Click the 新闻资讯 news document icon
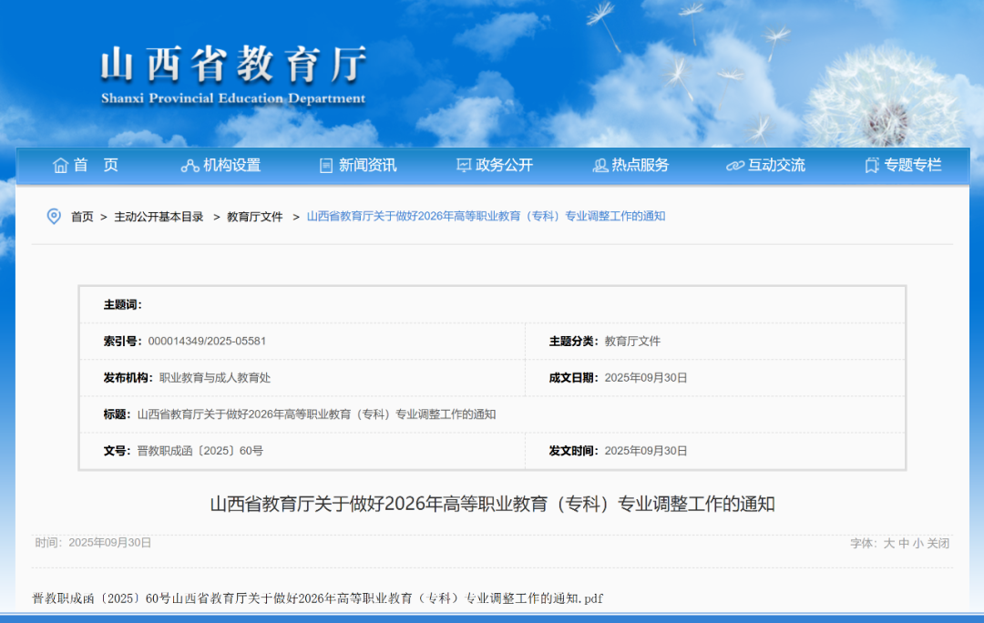Image resolution: width=984 pixels, height=623 pixels. tap(326, 165)
